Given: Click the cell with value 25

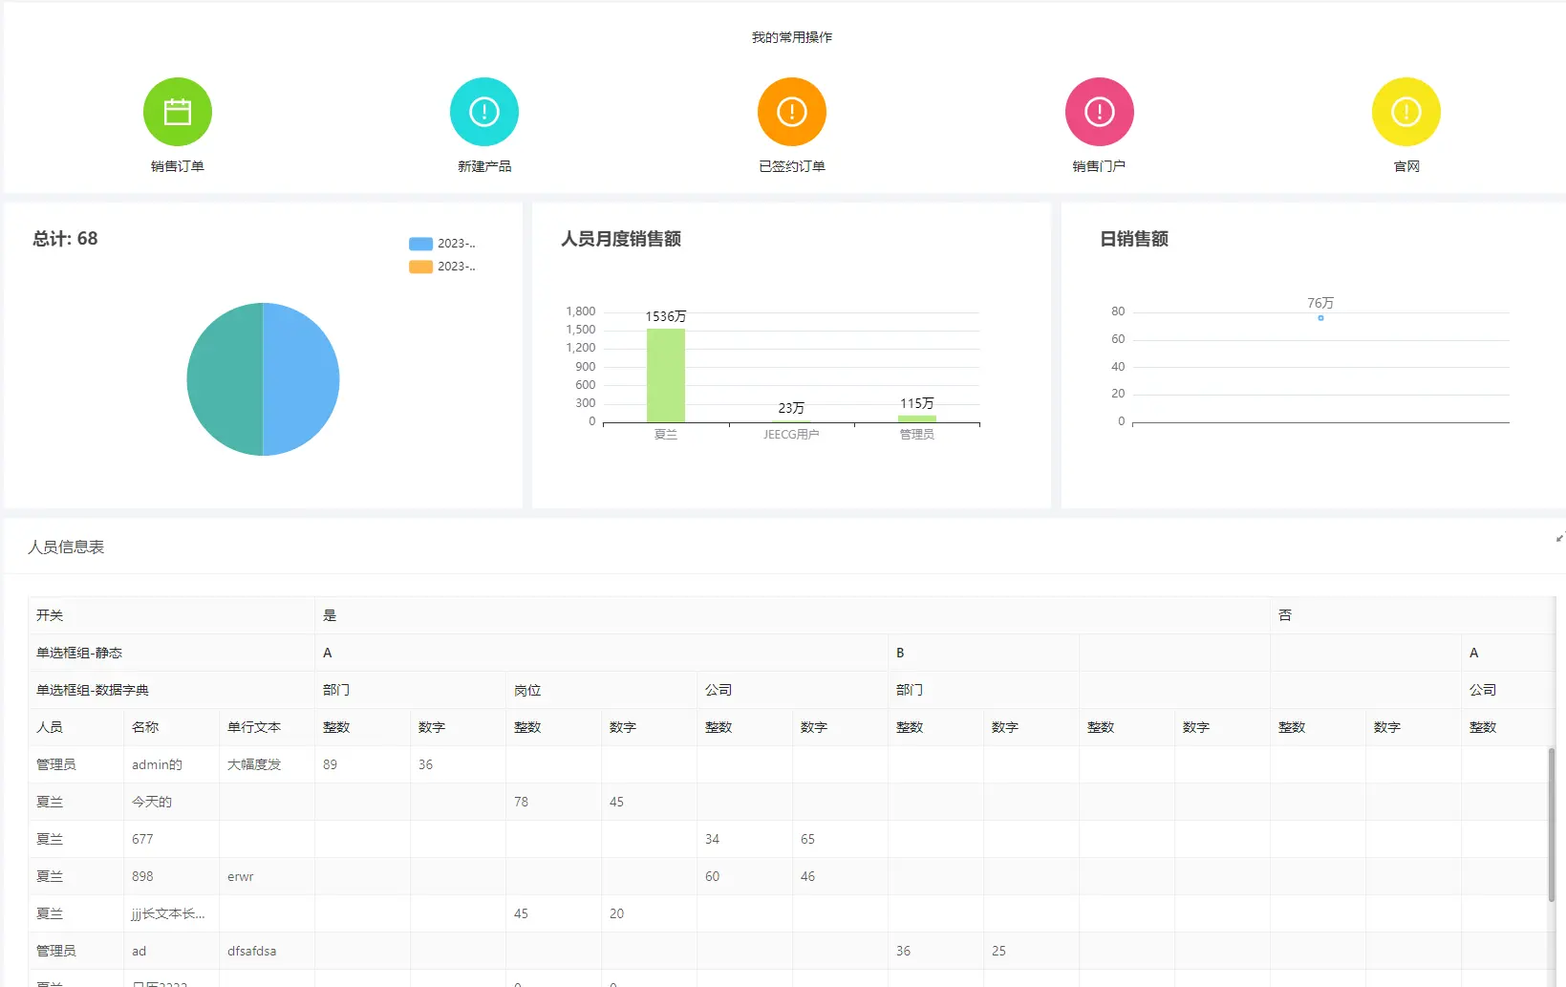Looking at the screenshot, I should 1032,951.
